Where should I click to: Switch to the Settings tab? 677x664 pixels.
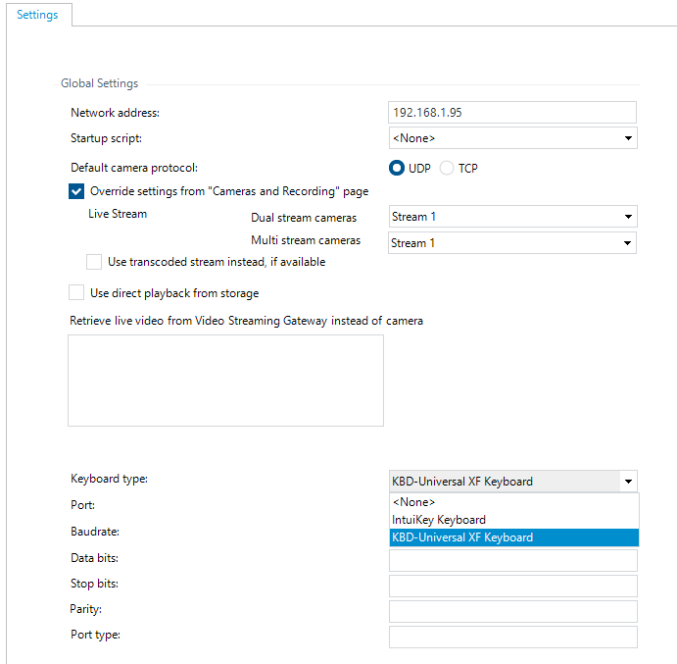click(x=37, y=15)
